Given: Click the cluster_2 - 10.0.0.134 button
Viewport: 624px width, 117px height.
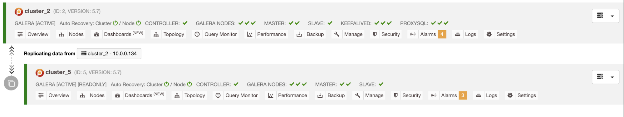Looking at the screenshot, I should [109, 54].
